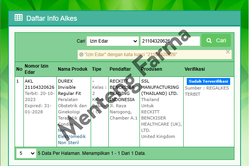
Task: Click the Pendaftar column header
Action: 120,69
